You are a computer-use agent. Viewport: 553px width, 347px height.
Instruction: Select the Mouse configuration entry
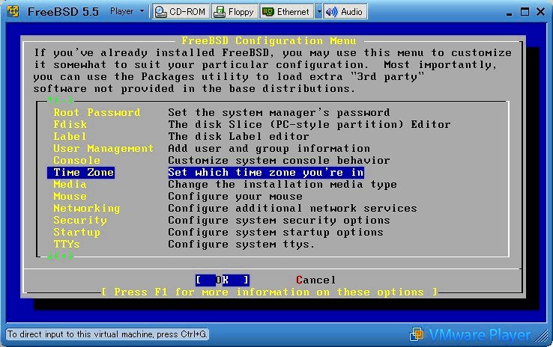70,196
